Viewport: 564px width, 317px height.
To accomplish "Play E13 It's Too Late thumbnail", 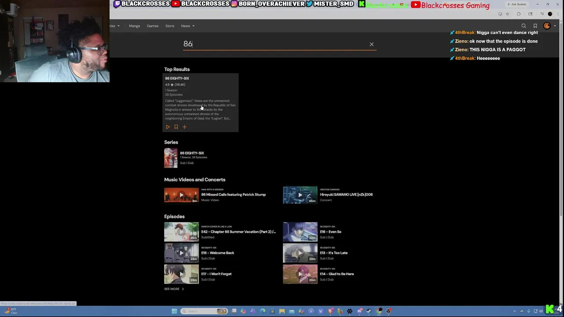I will pos(300,253).
